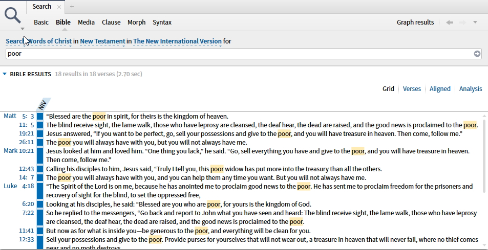This screenshot has height=250, width=488.
Task: Select the Search tab
Action: pos(41,7)
